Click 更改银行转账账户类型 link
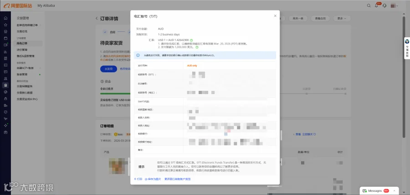The image size is (410, 195). (x=178, y=179)
